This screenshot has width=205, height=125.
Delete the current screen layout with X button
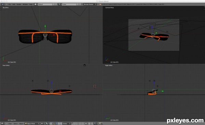click(56, 4)
